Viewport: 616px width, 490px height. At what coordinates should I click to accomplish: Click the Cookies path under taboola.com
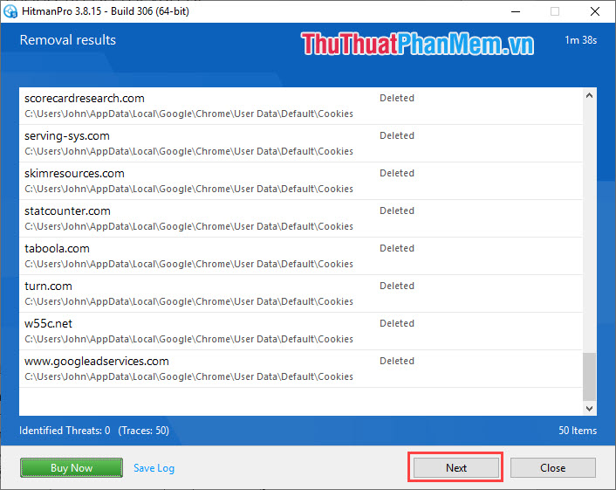point(189,264)
